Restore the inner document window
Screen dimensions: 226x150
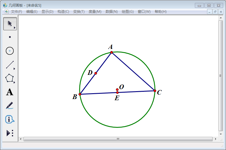[x=215, y=12]
